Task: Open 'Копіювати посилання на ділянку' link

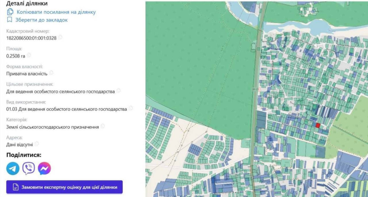Action: (x=56, y=12)
